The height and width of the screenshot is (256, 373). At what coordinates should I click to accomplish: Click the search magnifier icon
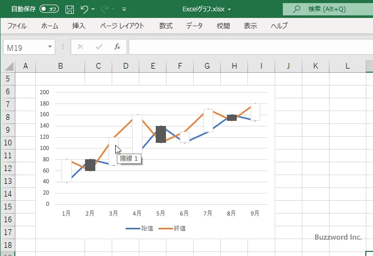click(x=296, y=9)
